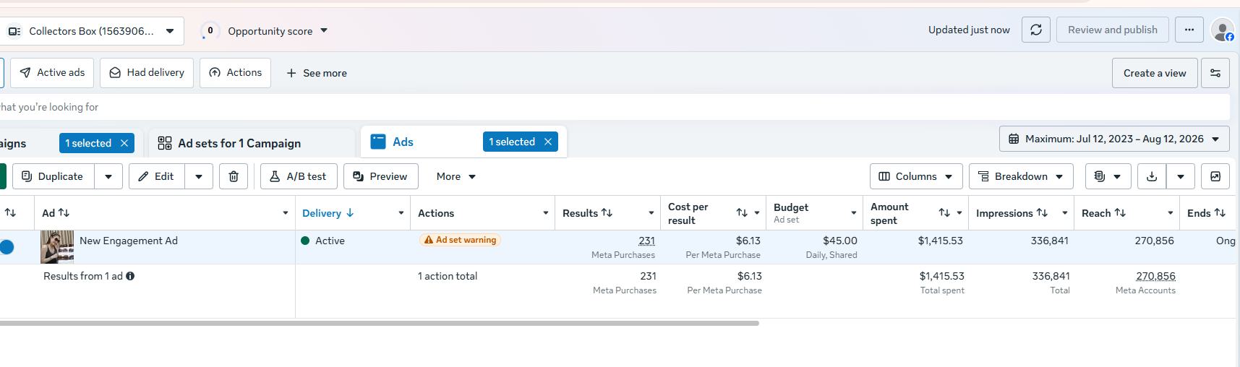Switch to the Campaigns tab
Screen dimensions: 1240x367
[12, 143]
